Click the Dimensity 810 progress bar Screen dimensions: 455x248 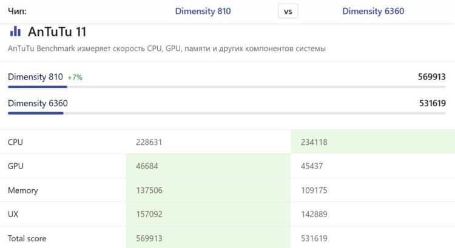coord(227,87)
